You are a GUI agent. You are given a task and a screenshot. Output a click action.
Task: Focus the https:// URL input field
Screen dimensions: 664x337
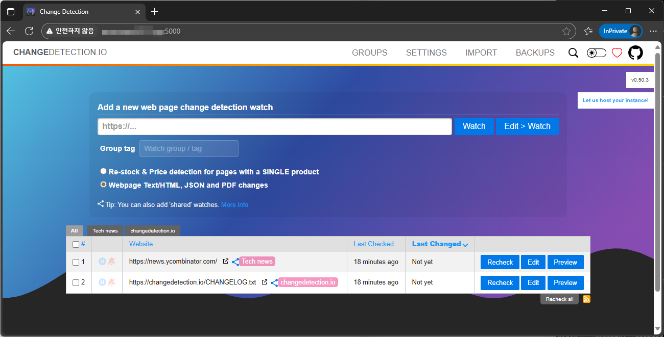pyautogui.click(x=275, y=126)
